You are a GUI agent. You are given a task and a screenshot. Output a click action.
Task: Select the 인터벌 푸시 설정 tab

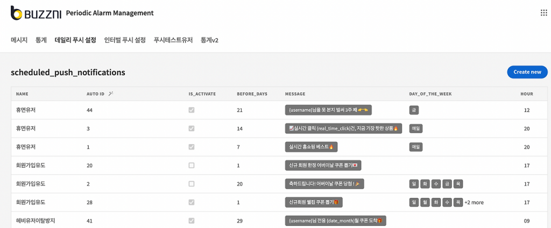125,40
